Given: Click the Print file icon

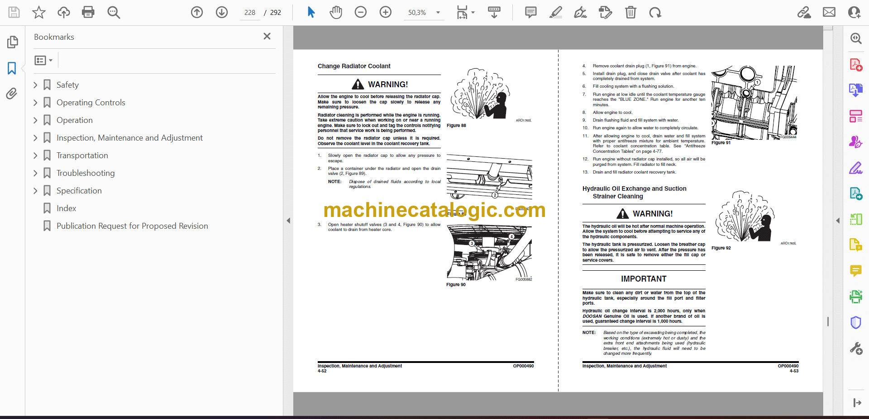Looking at the screenshot, I should tap(88, 12).
